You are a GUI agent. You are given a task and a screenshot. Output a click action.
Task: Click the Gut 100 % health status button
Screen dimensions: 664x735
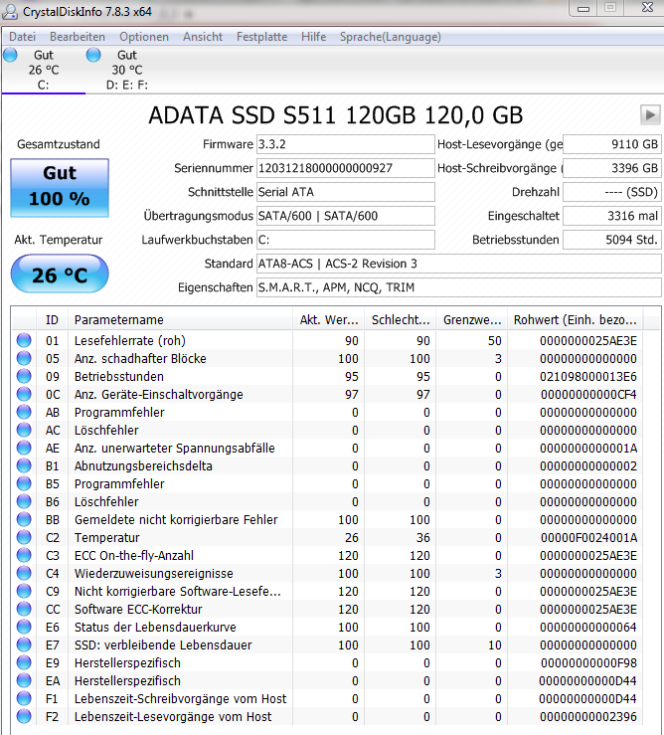(x=60, y=188)
